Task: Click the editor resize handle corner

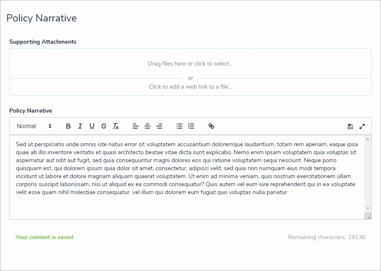Action: [368, 216]
